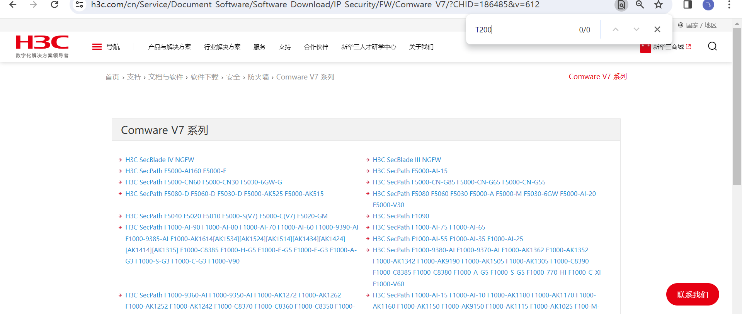Open the zoom magnifier icon in address bar

[640, 5]
